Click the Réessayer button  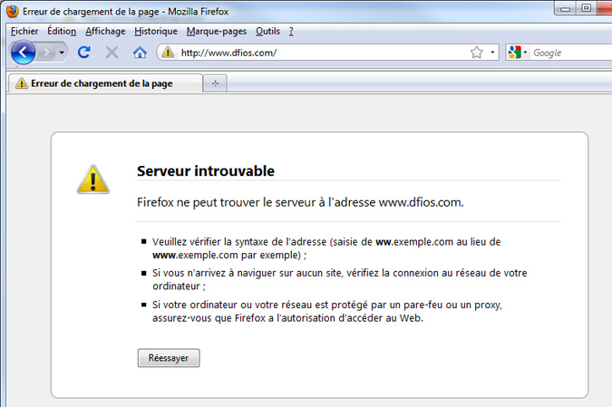(x=169, y=358)
